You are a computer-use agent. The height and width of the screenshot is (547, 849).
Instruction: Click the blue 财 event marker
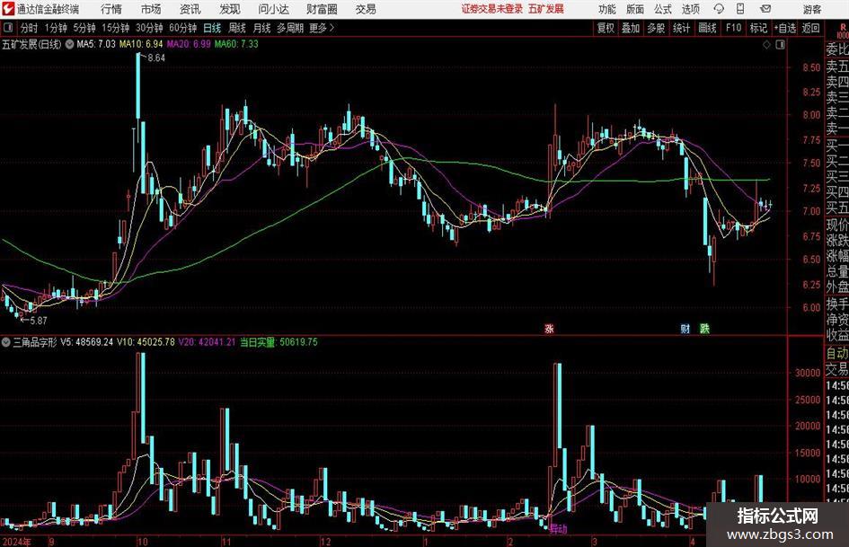(685, 328)
